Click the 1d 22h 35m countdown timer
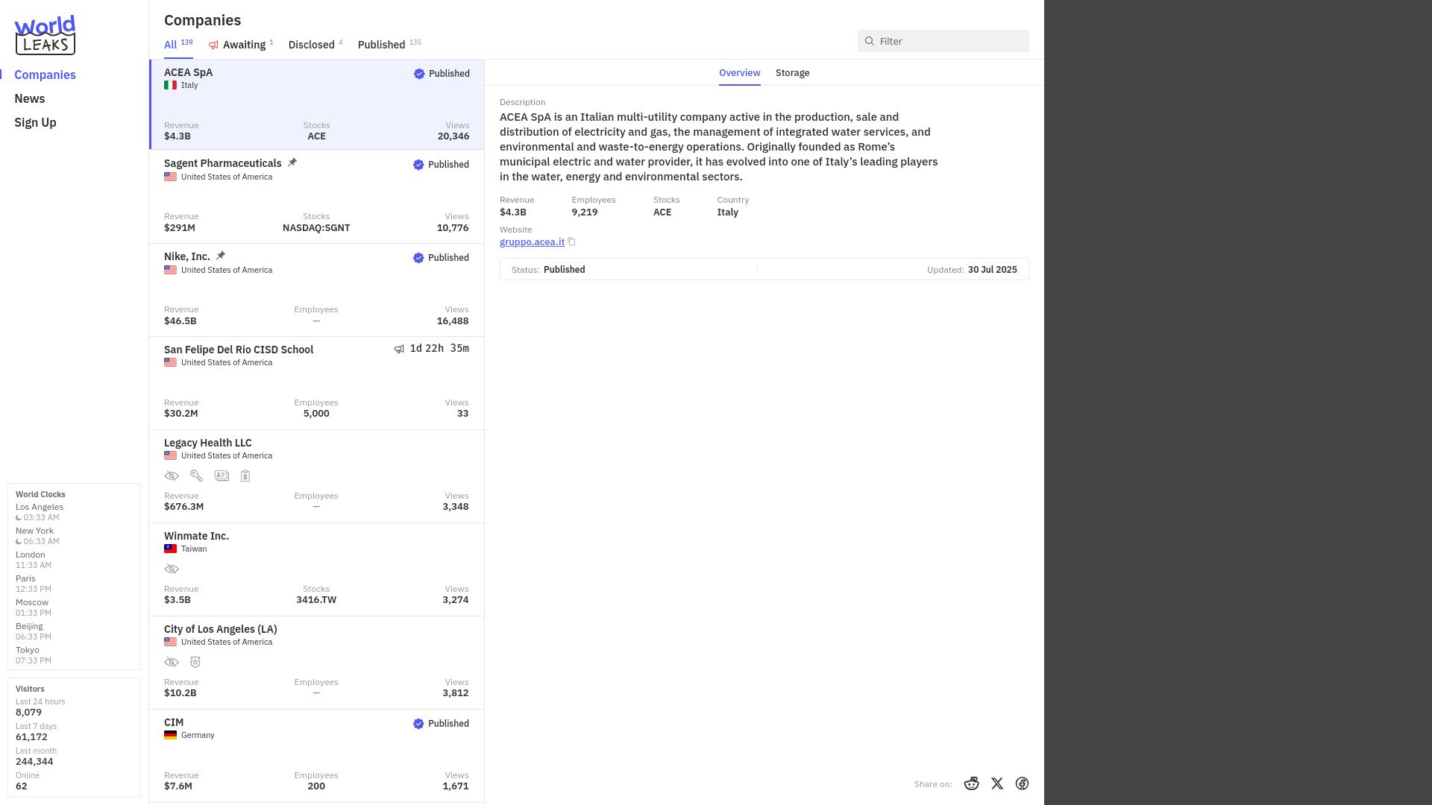 click(x=439, y=349)
